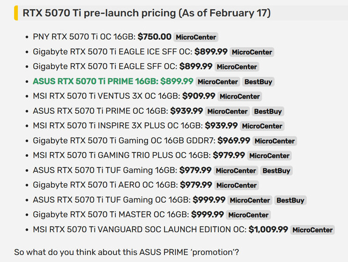The height and width of the screenshot is (262, 348).
Task: Click MicroCenter tag for Gigabyte MASTER OC
Action: pos(248,215)
